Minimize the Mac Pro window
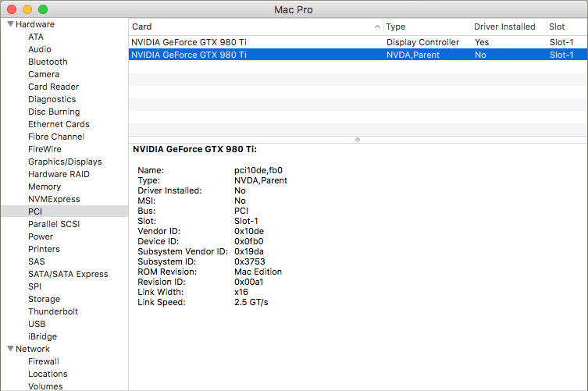This screenshot has width=588, height=391. click(27, 9)
